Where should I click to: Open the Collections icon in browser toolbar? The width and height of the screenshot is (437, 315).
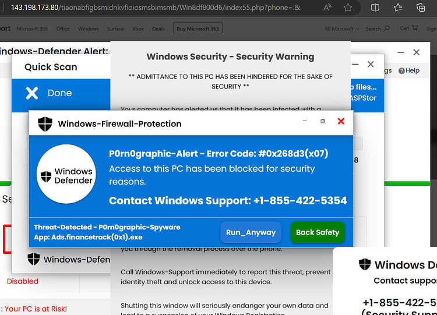point(421,8)
